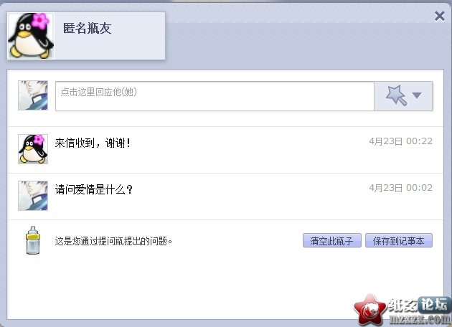Click your anime avatar beside reply box
This screenshot has height=327, width=452.
(x=33, y=95)
